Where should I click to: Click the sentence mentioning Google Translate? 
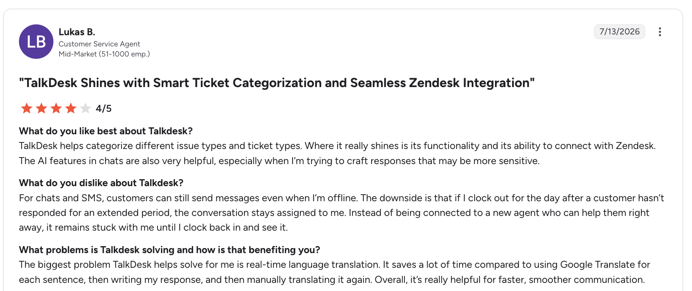tap(334, 272)
